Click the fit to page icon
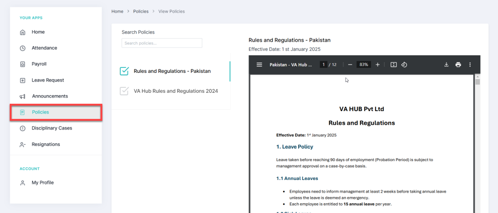The width and height of the screenshot is (498, 213). click(393, 65)
